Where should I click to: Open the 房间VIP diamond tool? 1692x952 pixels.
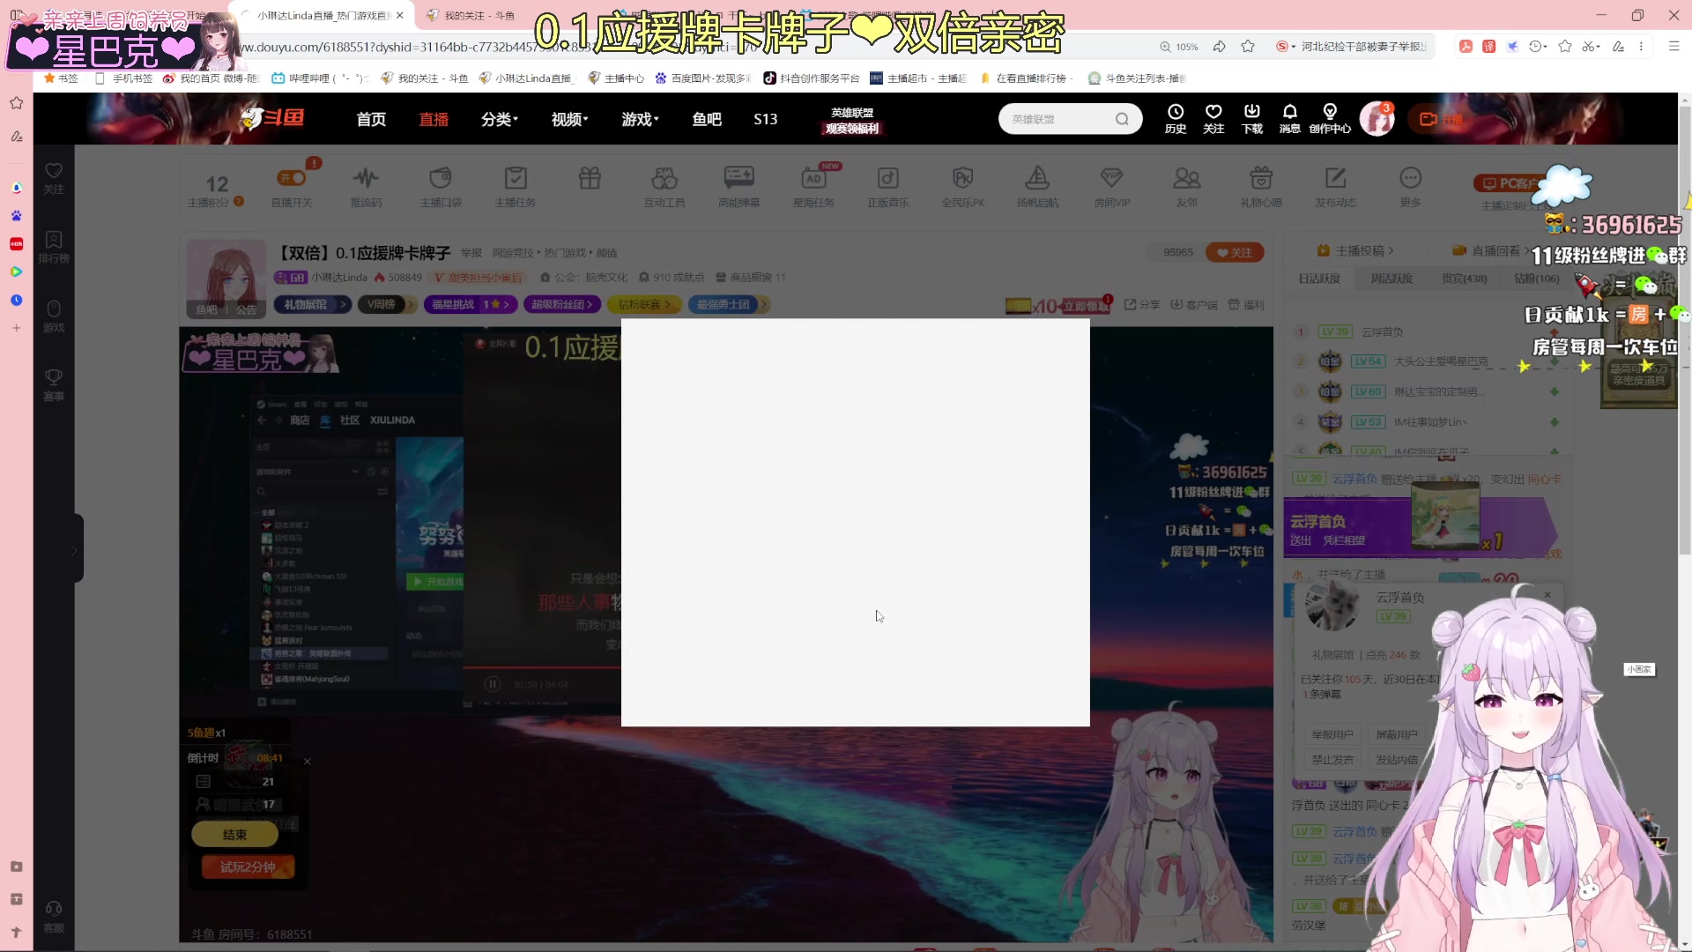pos(1112,187)
